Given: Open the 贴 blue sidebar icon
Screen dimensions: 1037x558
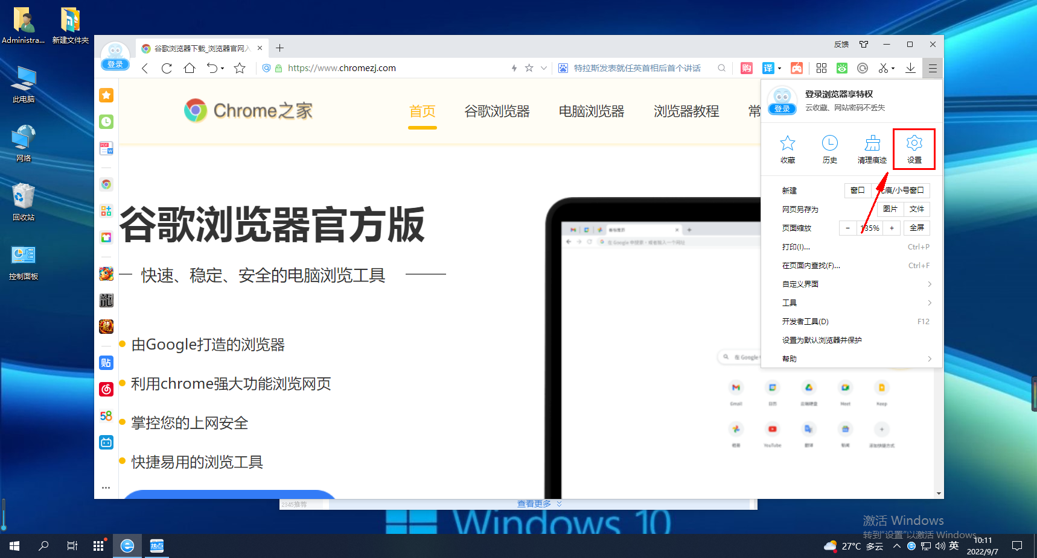Looking at the screenshot, I should tap(106, 363).
